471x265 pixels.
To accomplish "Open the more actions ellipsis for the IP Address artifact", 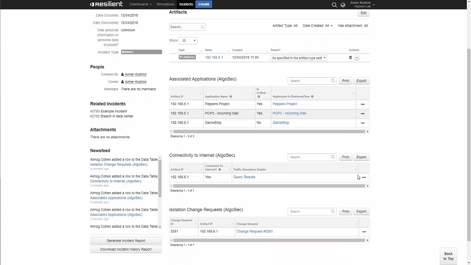I will point(357,58).
